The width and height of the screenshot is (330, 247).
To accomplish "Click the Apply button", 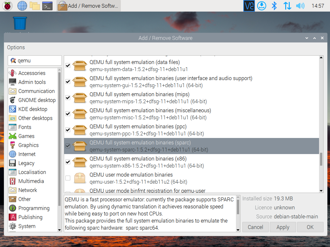I will coord(283,227).
